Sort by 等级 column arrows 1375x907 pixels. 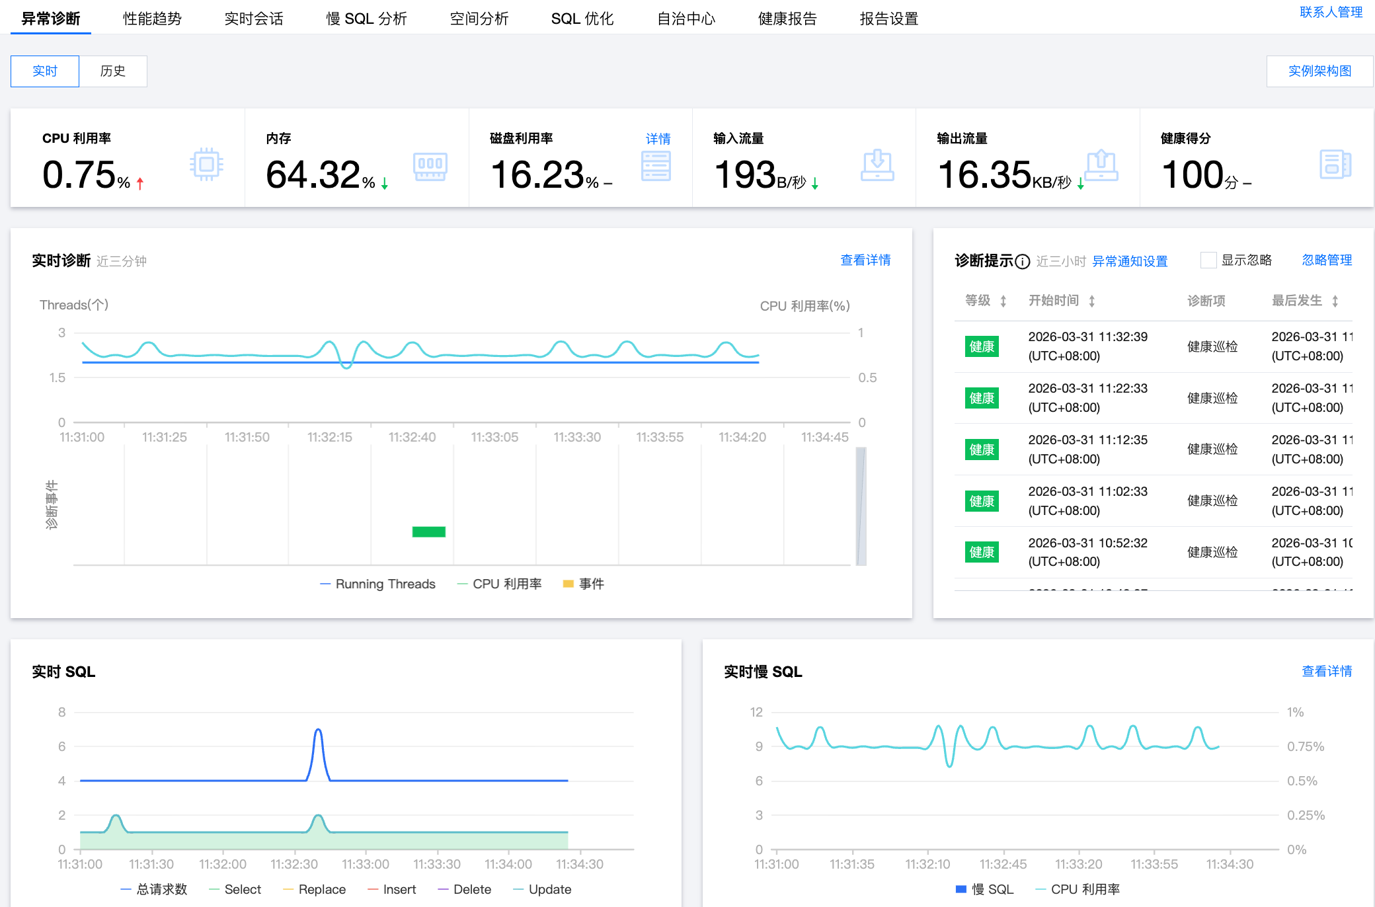1003,301
